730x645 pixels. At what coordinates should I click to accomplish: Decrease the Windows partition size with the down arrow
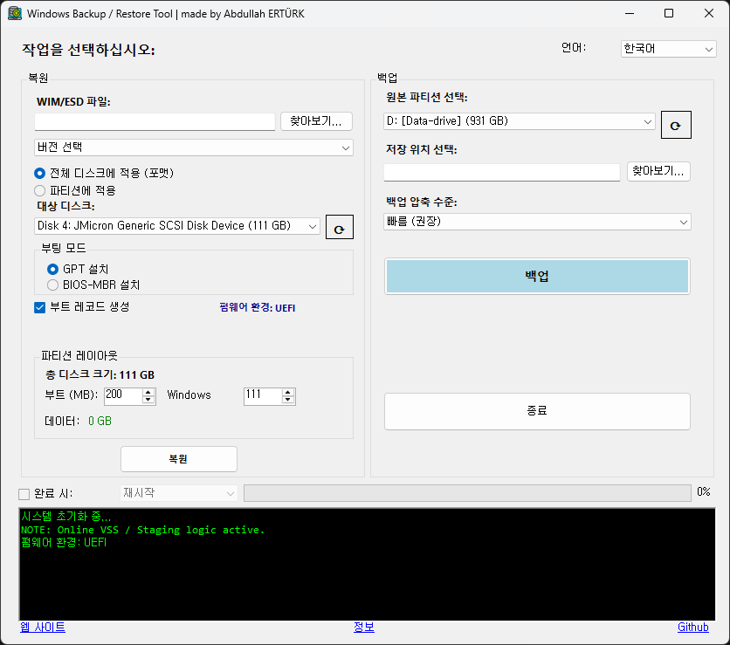[287, 400]
